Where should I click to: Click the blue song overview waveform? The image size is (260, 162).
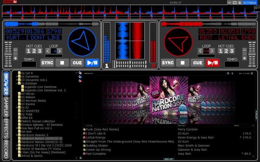tap(52, 24)
